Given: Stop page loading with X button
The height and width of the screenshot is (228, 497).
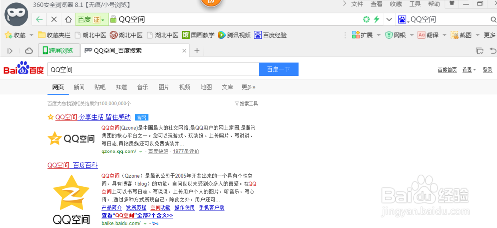Looking at the screenshot, I should point(54,20).
